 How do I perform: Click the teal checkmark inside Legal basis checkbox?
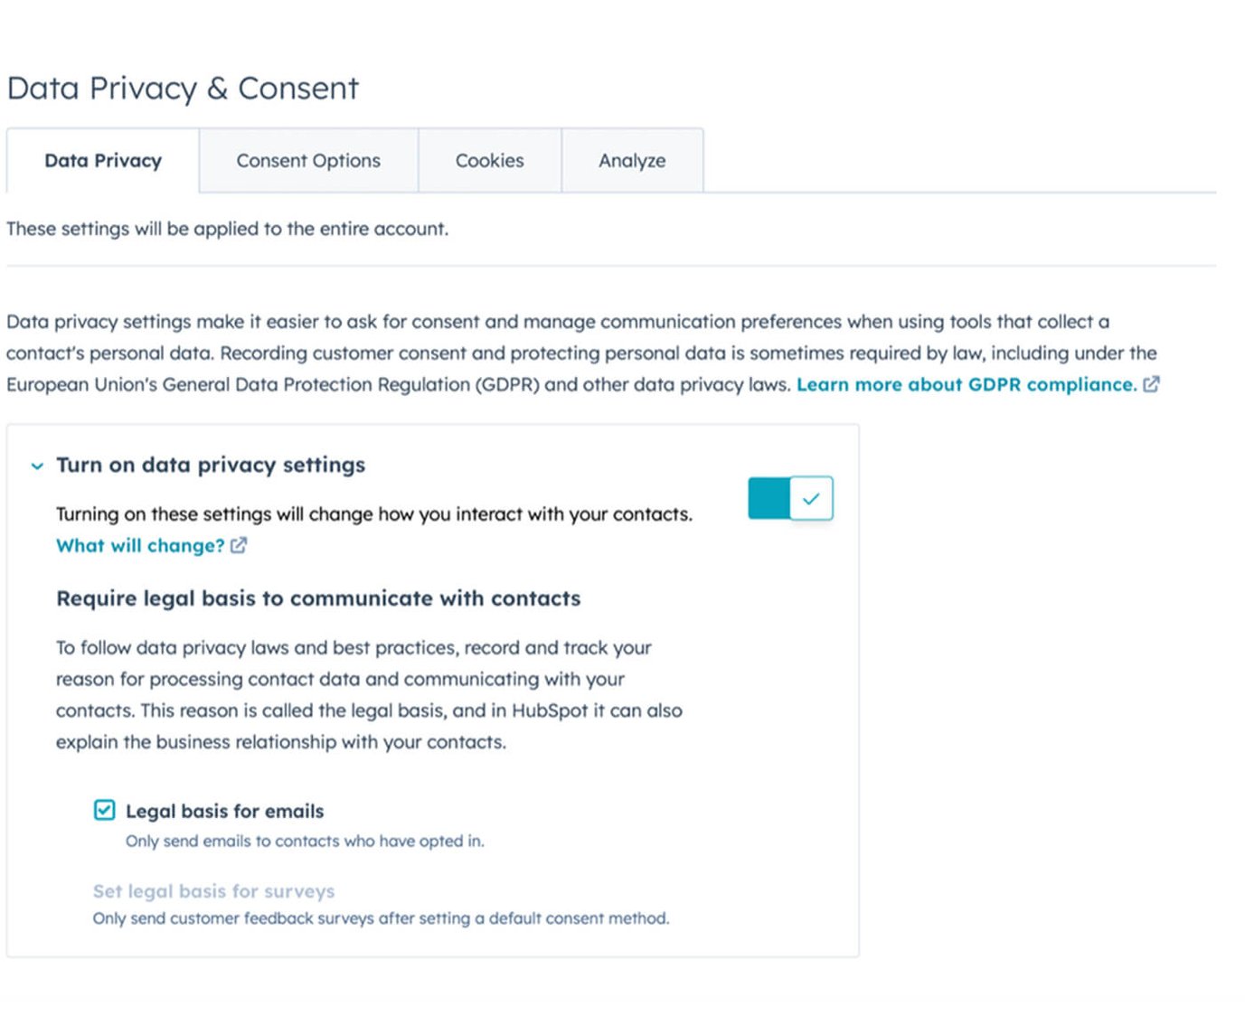coord(104,811)
